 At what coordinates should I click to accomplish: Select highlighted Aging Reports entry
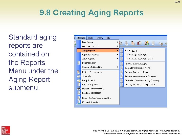click(x=98, y=50)
